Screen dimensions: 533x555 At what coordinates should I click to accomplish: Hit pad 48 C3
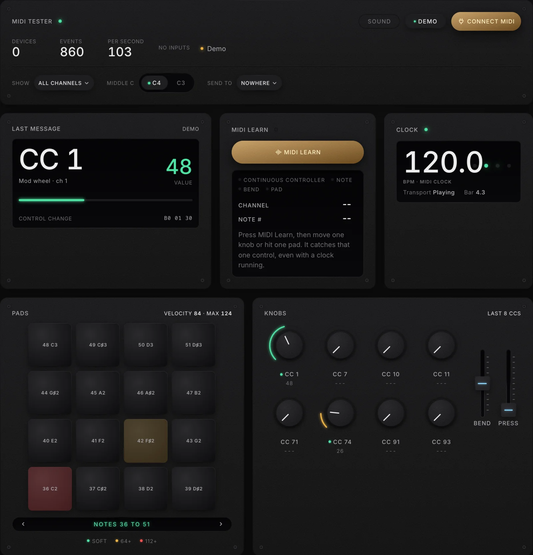point(50,345)
